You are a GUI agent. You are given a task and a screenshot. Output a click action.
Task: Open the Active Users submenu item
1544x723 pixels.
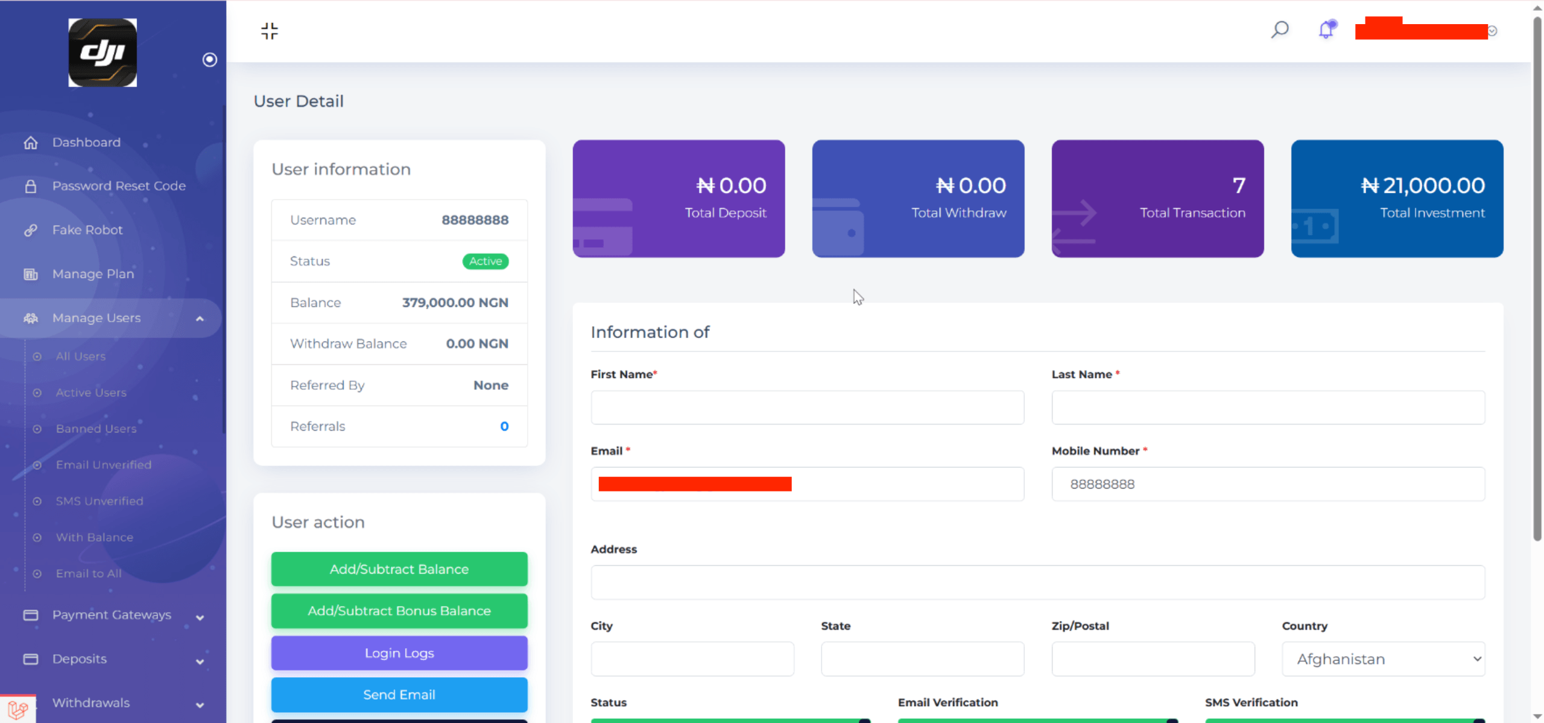coord(91,393)
